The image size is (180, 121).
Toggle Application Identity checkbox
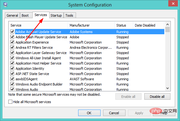pos(12,69)
